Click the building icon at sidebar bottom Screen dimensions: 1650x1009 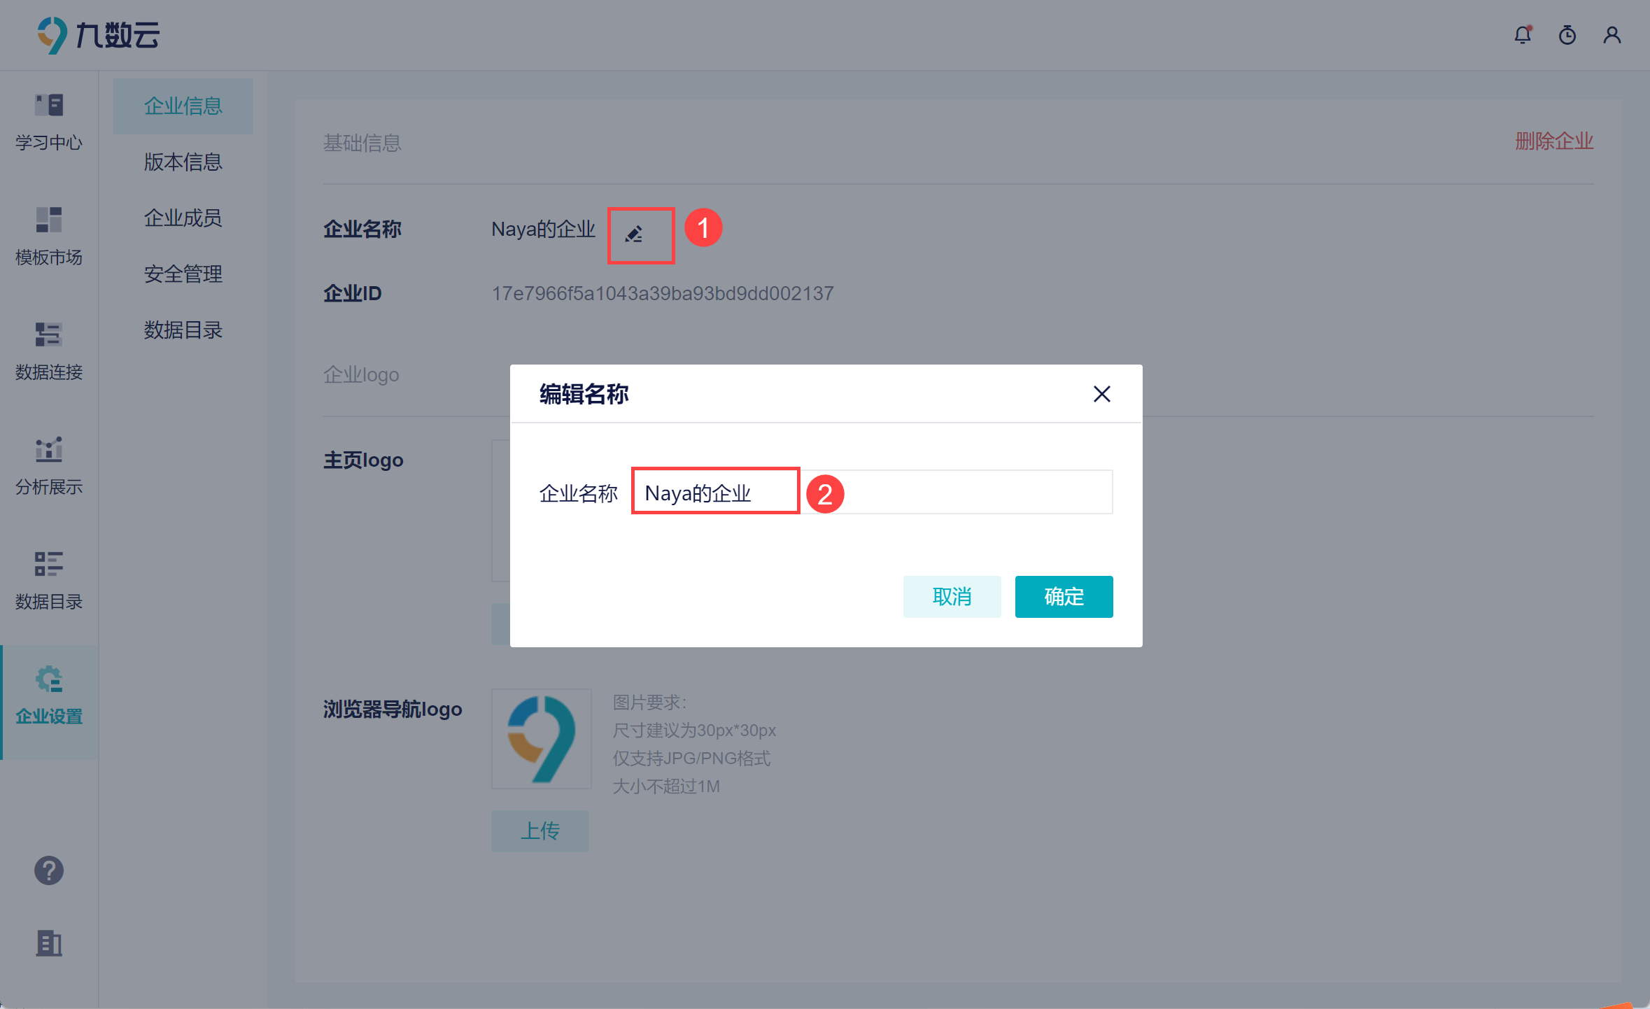pos(49,943)
